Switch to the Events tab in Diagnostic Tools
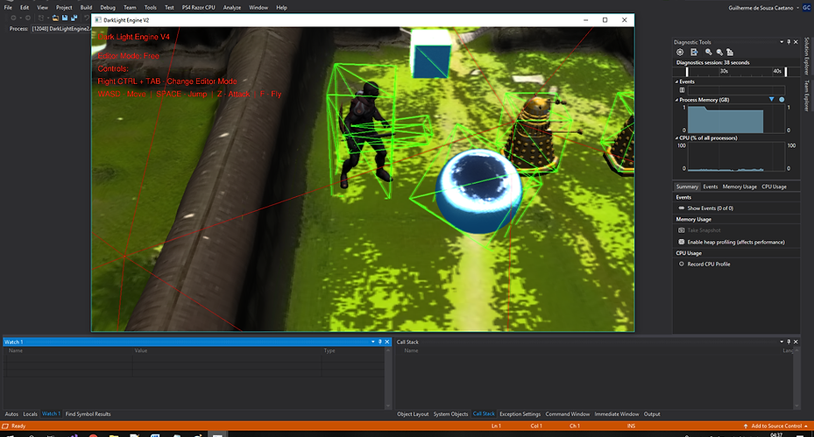The width and height of the screenshot is (814, 437). 711,187
